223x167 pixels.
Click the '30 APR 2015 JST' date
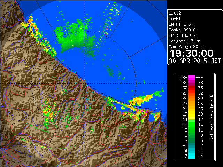[x=195, y=61]
